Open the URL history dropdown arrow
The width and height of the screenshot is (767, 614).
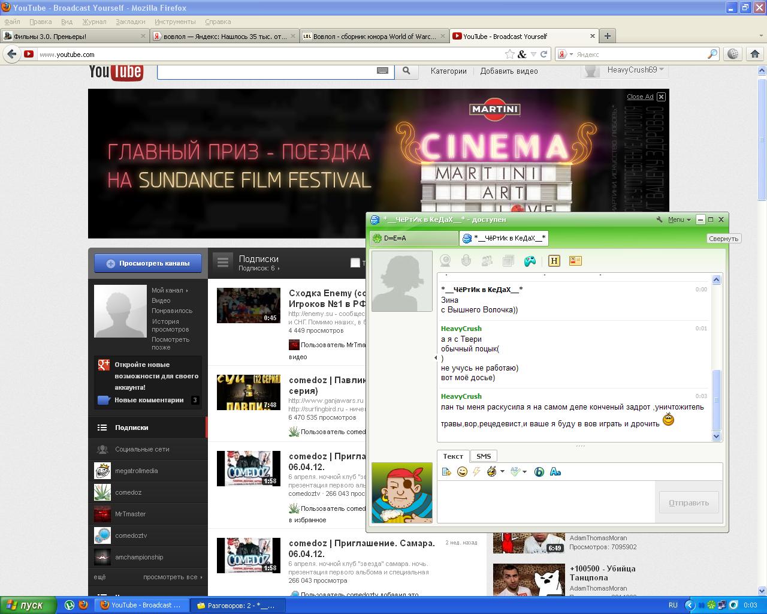pos(533,54)
